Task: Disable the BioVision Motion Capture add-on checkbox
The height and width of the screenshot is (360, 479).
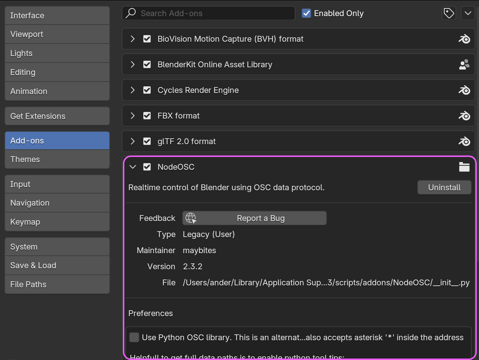Action: pos(147,39)
